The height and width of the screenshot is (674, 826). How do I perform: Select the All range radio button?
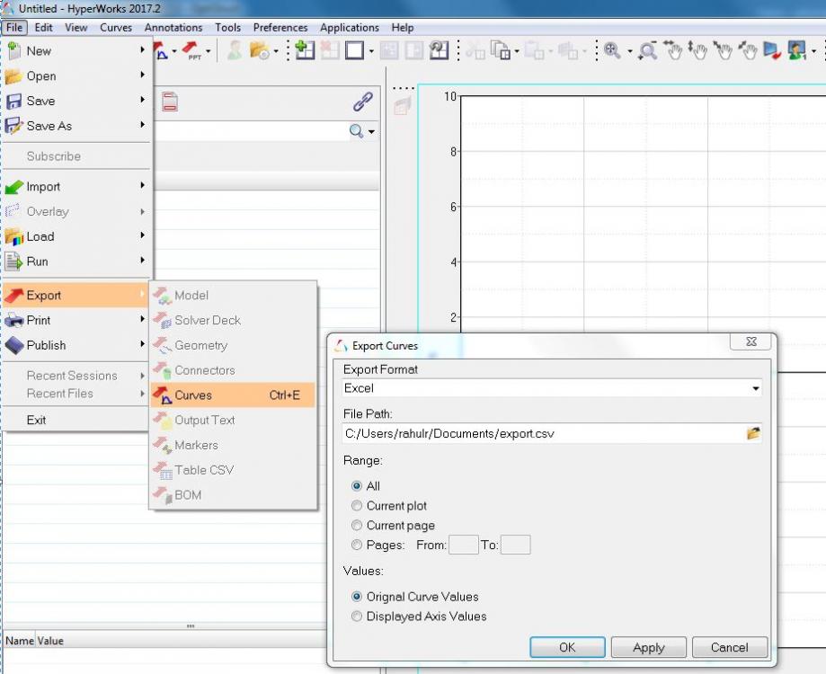pyautogui.click(x=357, y=485)
